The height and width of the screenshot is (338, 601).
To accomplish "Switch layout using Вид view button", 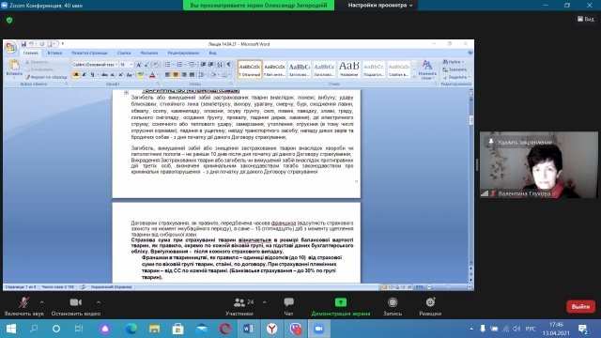I will tap(586, 19).
